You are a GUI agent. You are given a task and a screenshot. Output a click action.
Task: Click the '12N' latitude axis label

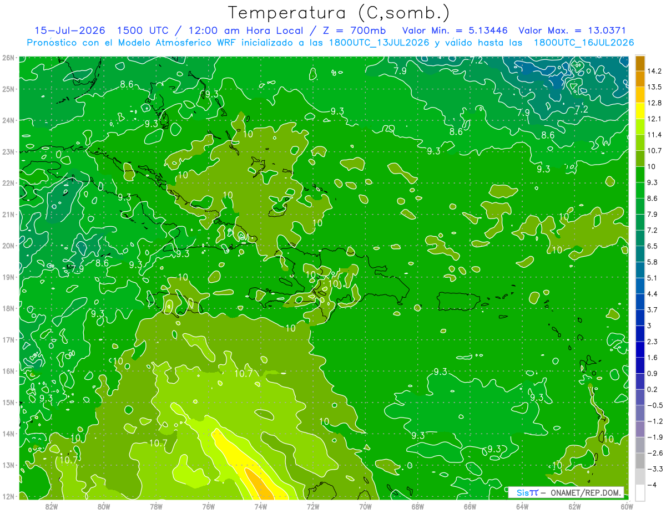[8, 496]
